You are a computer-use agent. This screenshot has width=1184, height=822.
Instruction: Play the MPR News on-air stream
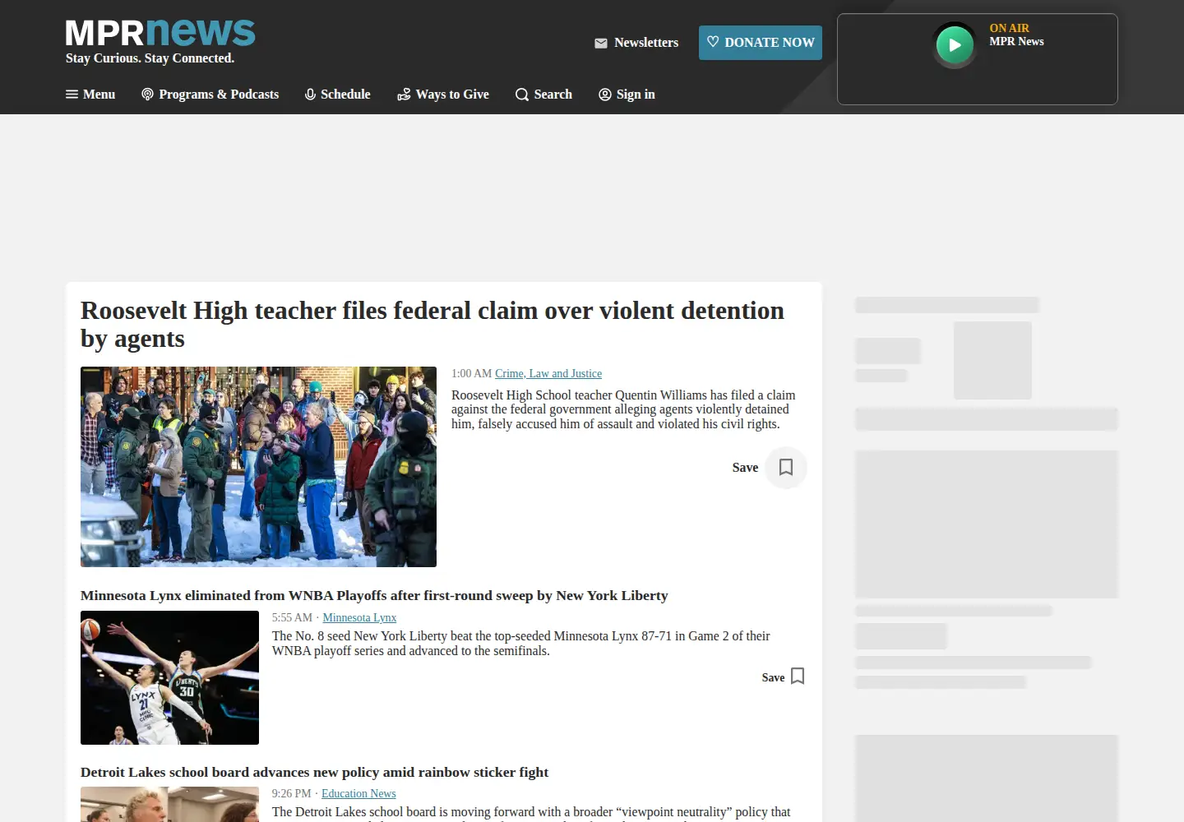click(x=955, y=45)
